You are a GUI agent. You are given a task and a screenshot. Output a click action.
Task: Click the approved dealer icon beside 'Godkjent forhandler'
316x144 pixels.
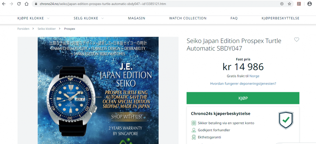pos(194,130)
